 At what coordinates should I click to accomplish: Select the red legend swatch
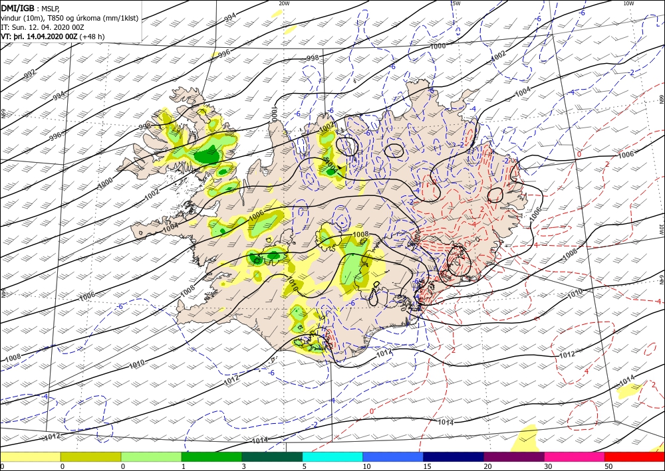click(x=634, y=456)
